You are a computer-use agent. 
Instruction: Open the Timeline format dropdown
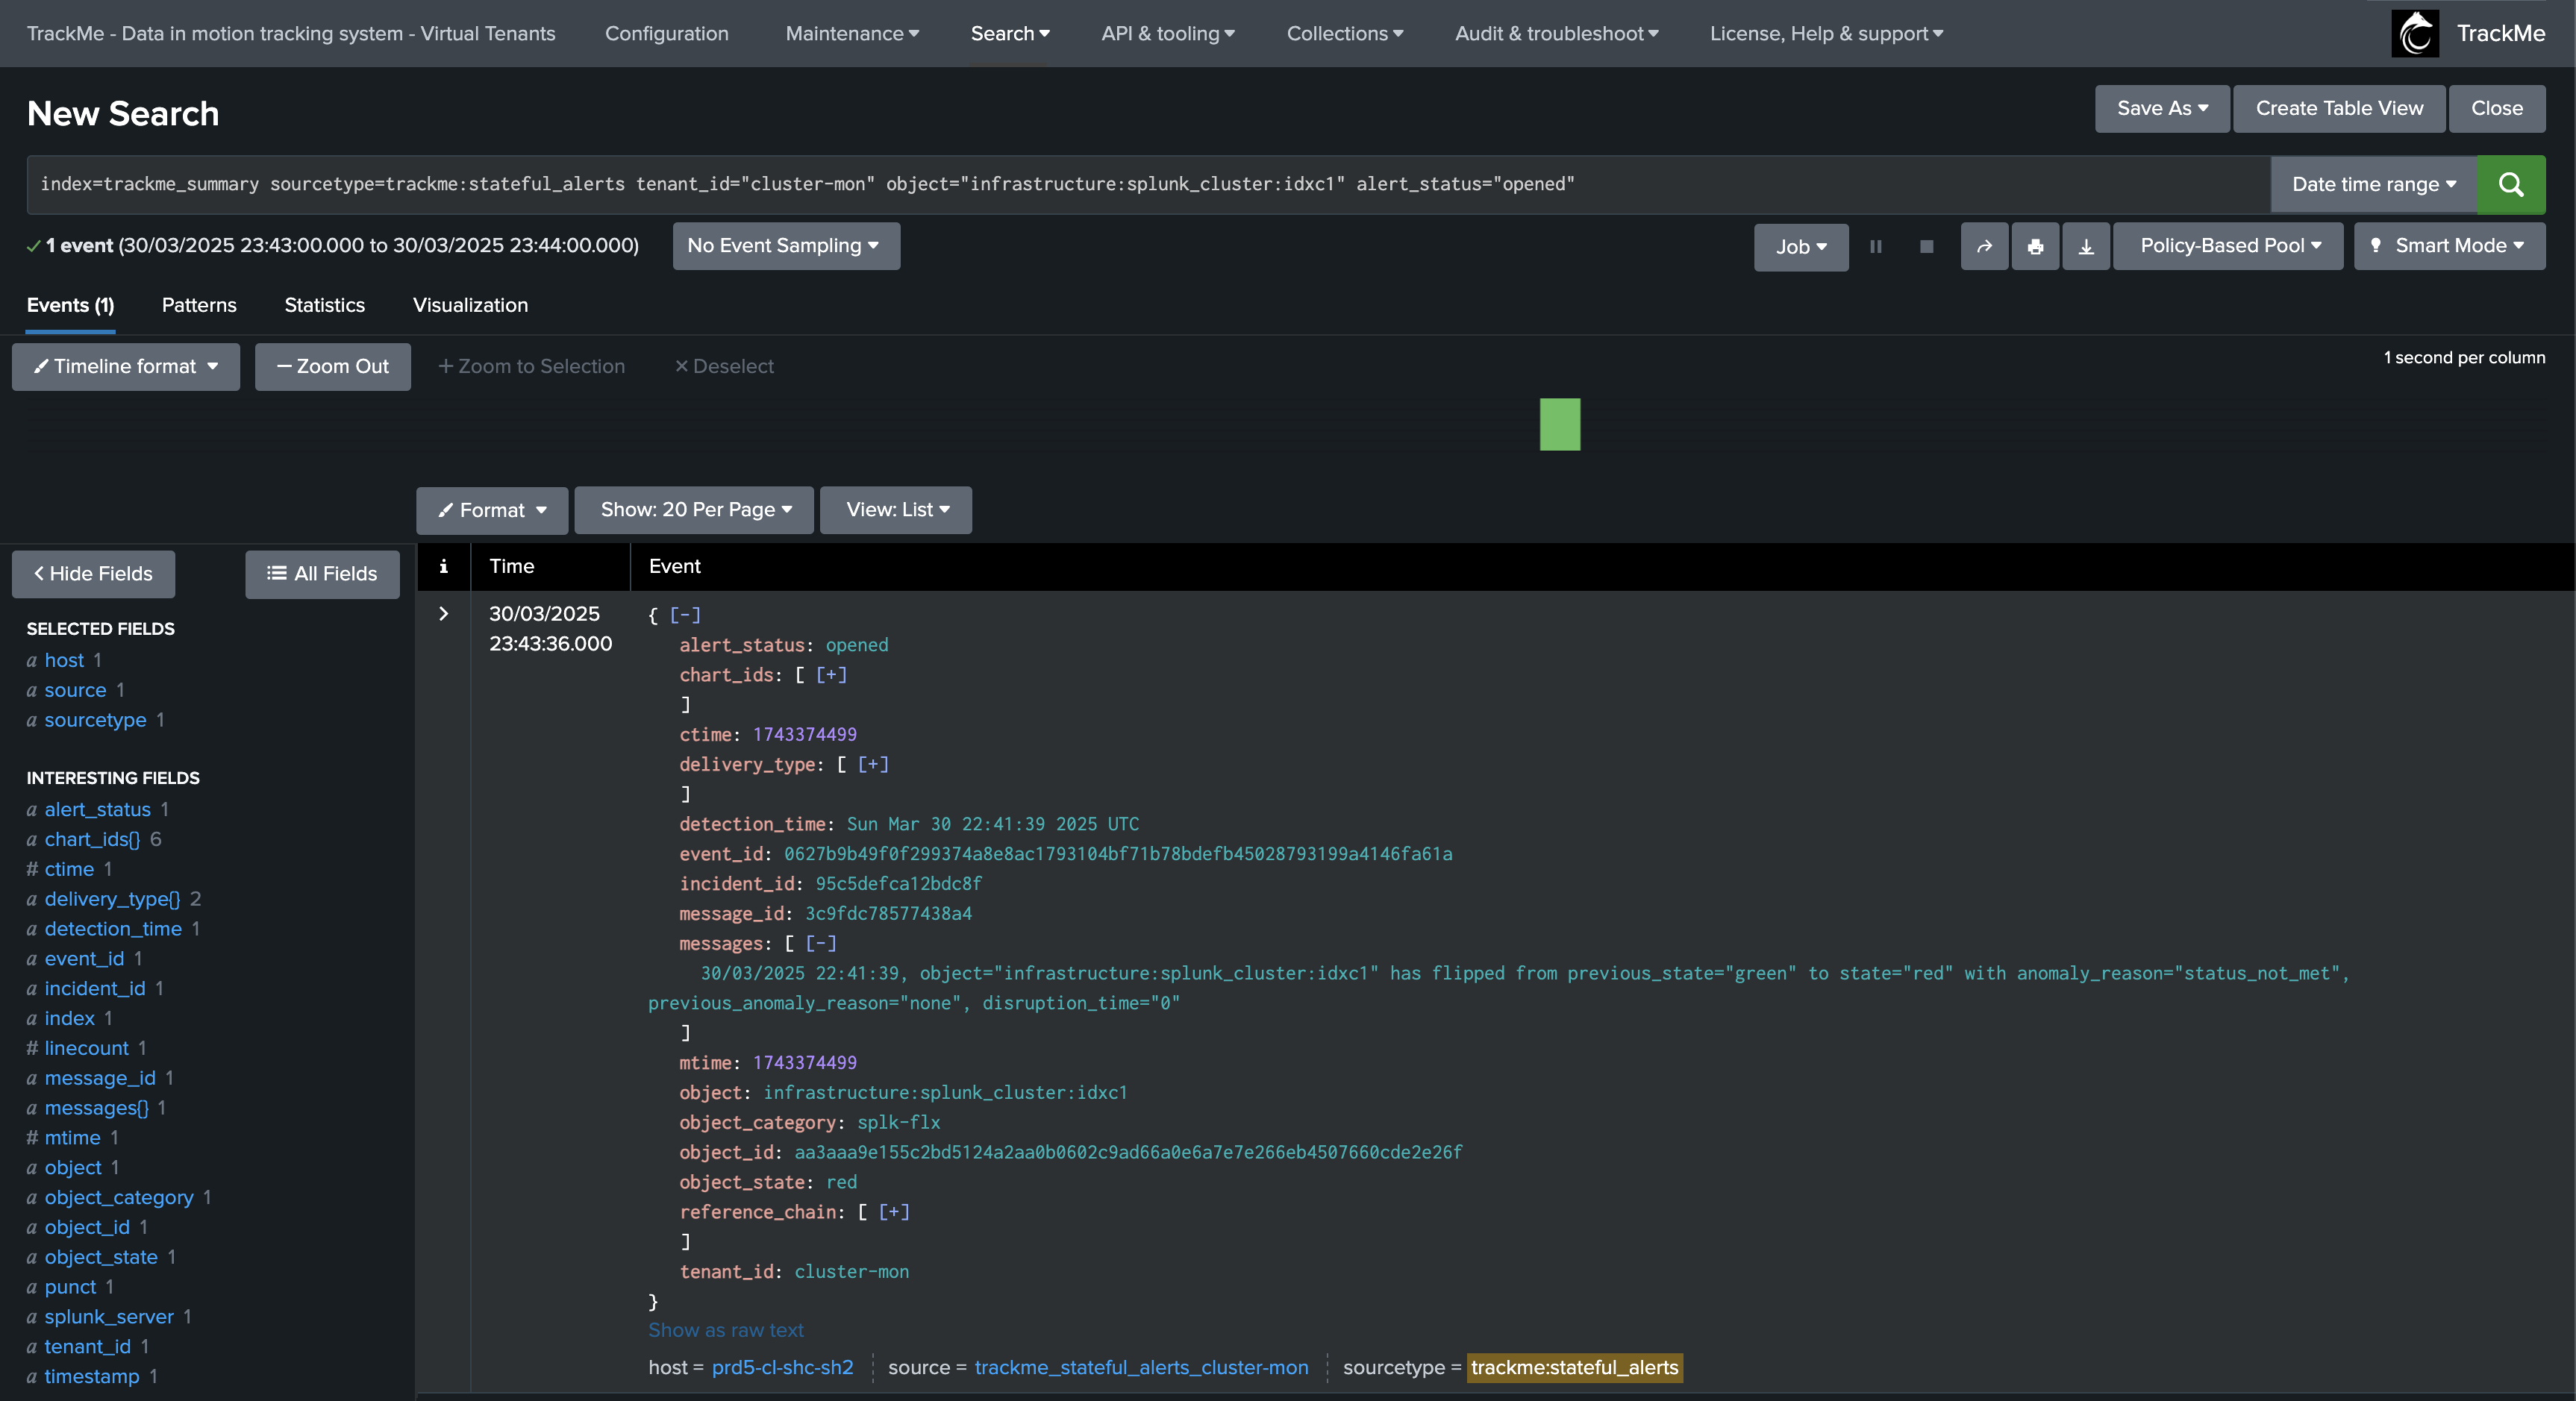(126, 366)
